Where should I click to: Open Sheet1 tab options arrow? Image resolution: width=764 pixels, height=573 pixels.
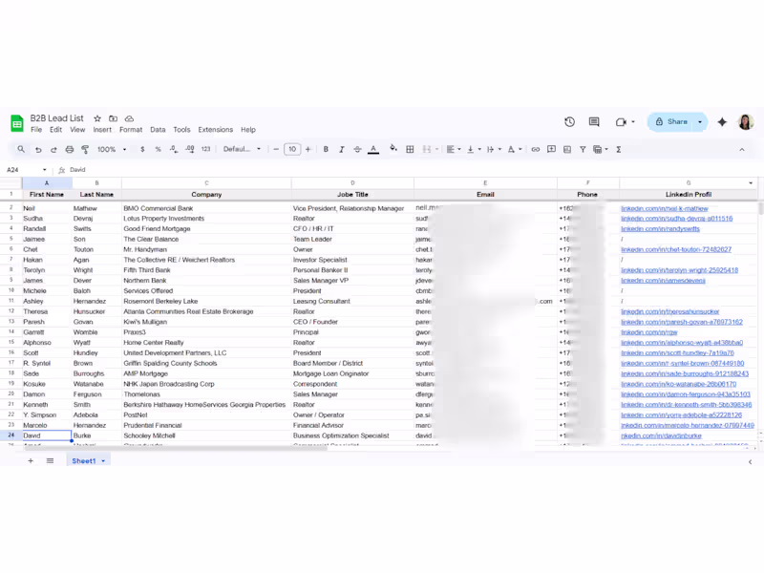(103, 461)
